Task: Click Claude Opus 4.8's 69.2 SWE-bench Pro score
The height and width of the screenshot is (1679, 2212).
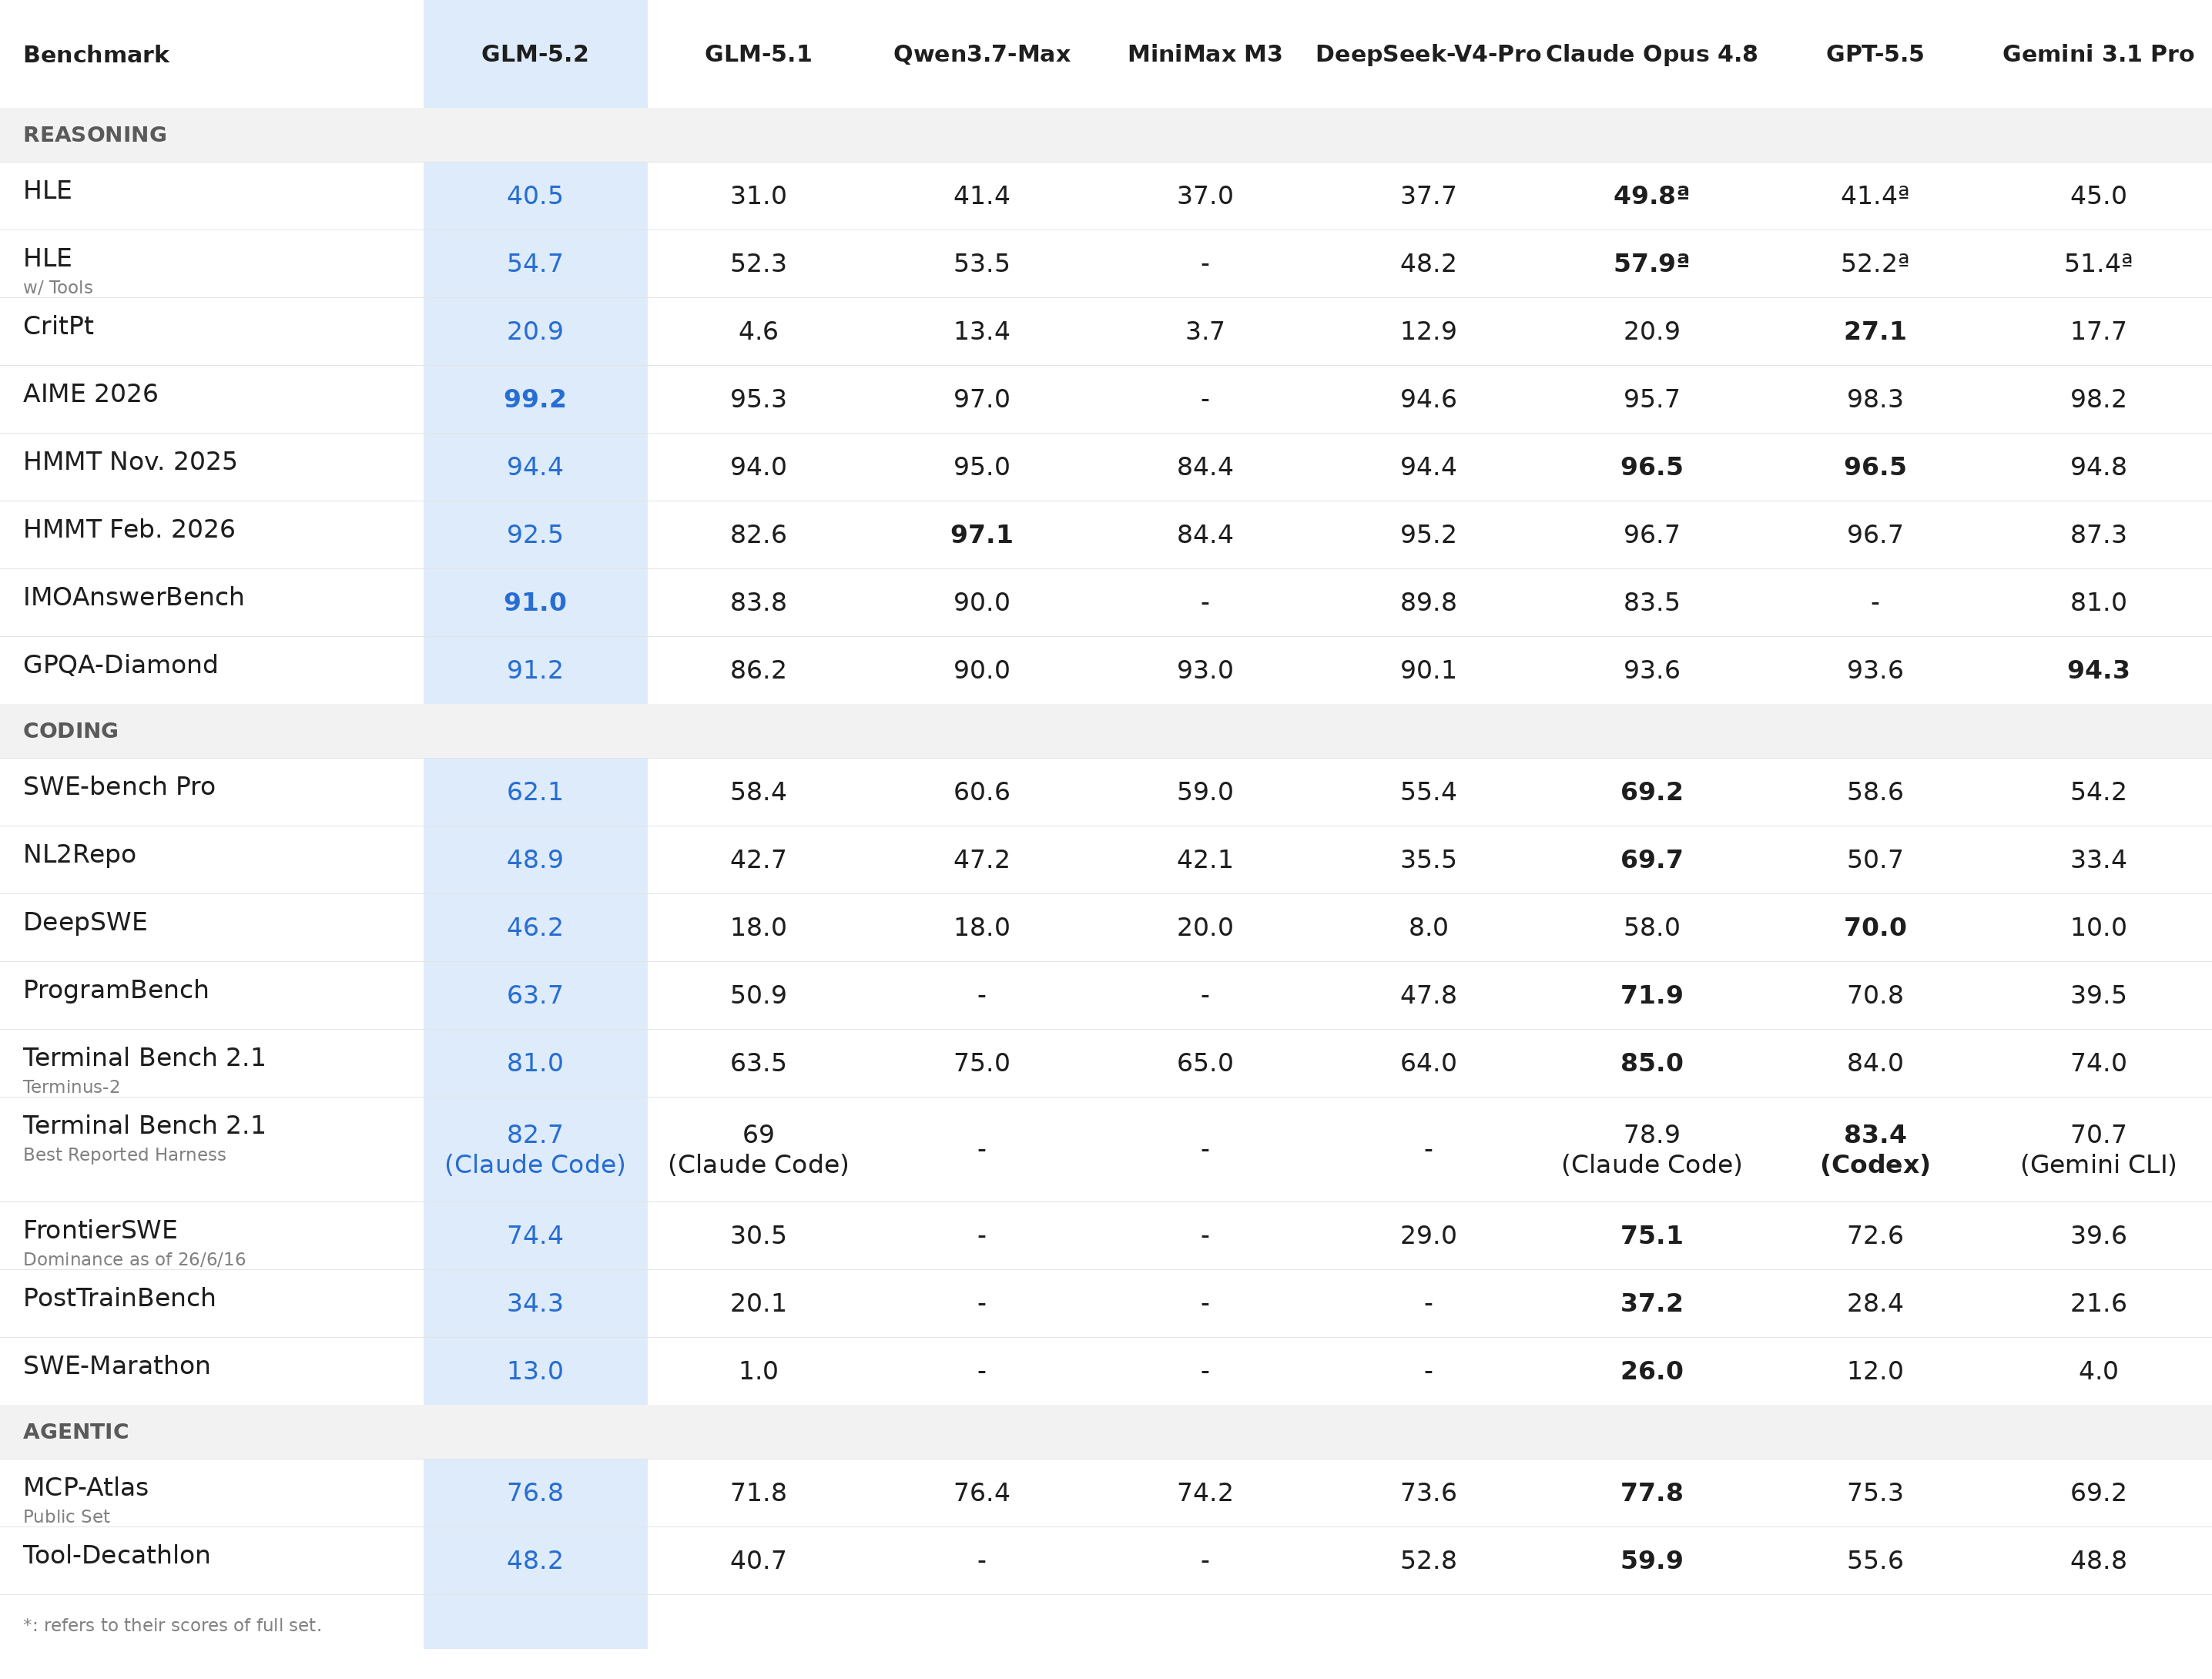Action: tap(1651, 793)
